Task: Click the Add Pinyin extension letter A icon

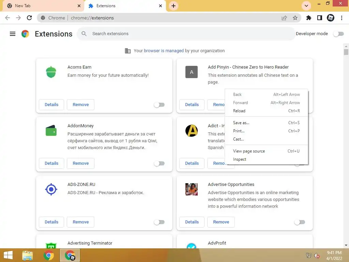Action: (x=192, y=72)
